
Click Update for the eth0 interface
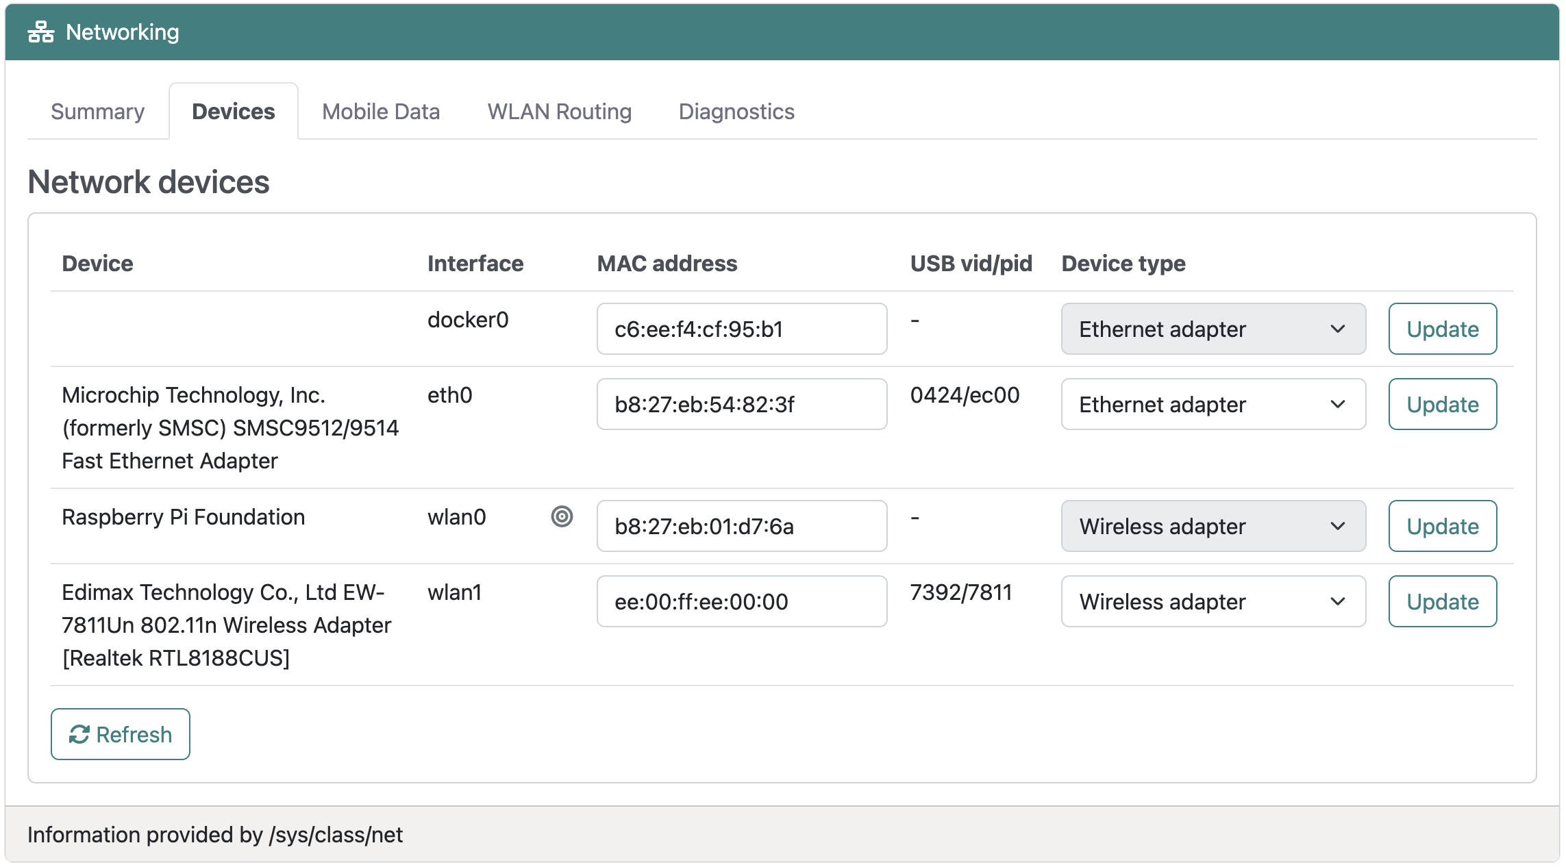(x=1443, y=404)
